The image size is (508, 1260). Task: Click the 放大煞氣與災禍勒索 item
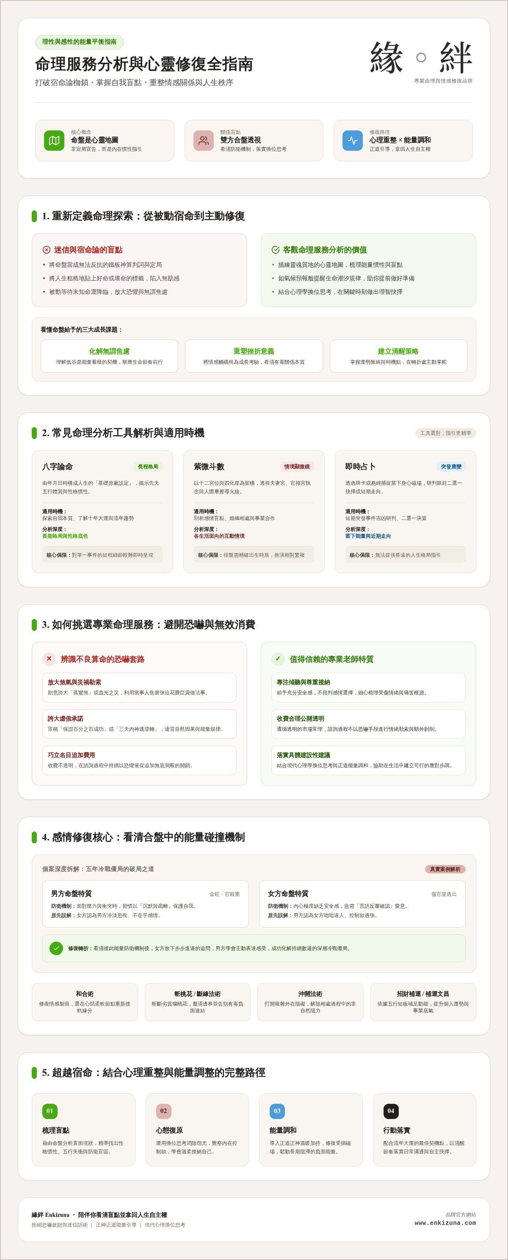tap(139, 687)
